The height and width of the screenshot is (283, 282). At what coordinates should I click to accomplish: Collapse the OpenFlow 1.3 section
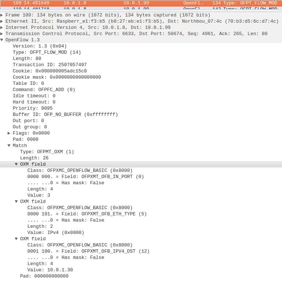[2, 40]
